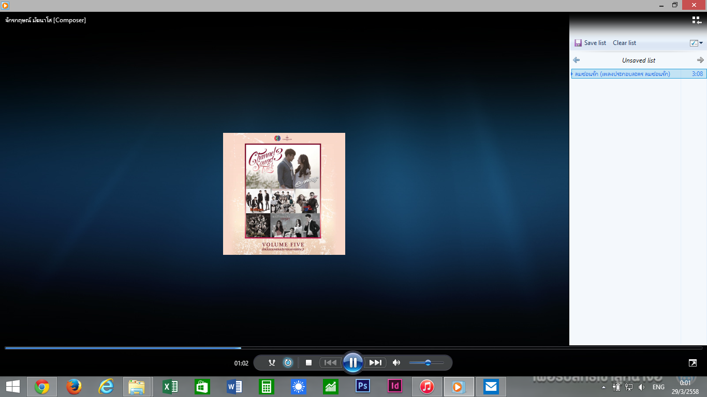Image resolution: width=707 pixels, height=397 pixels.
Task: Click the 3:08 track duration
Action: (697, 74)
